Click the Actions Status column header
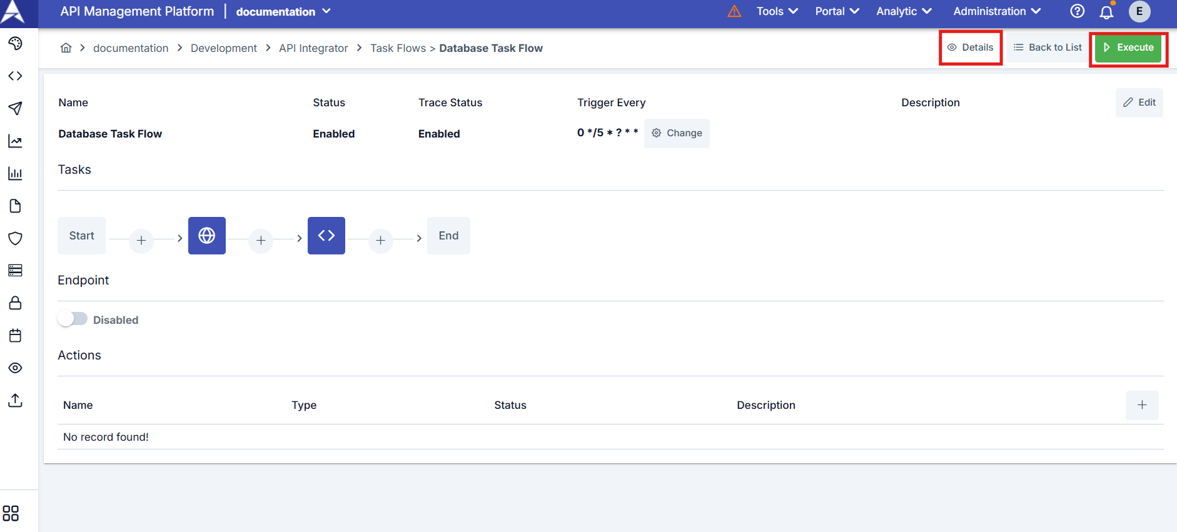This screenshot has width=1177, height=532. [x=510, y=405]
